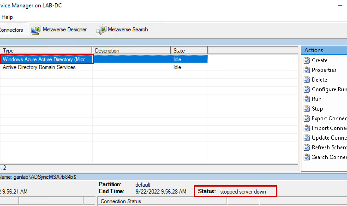Viewport: 347px width, 206px height.
Task: Click the Stop action icon
Action: (x=307, y=109)
